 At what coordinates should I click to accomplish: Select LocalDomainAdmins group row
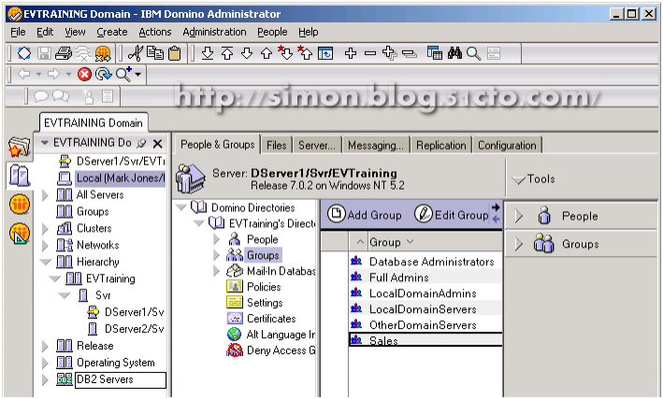[425, 292]
